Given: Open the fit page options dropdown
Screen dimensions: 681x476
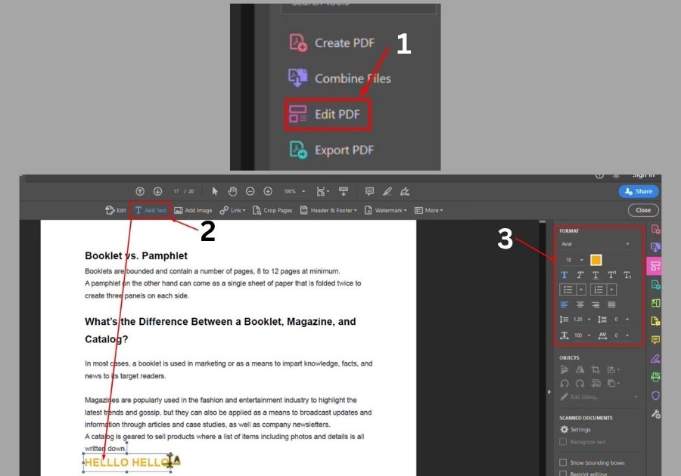Looking at the screenshot, I should [322, 191].
